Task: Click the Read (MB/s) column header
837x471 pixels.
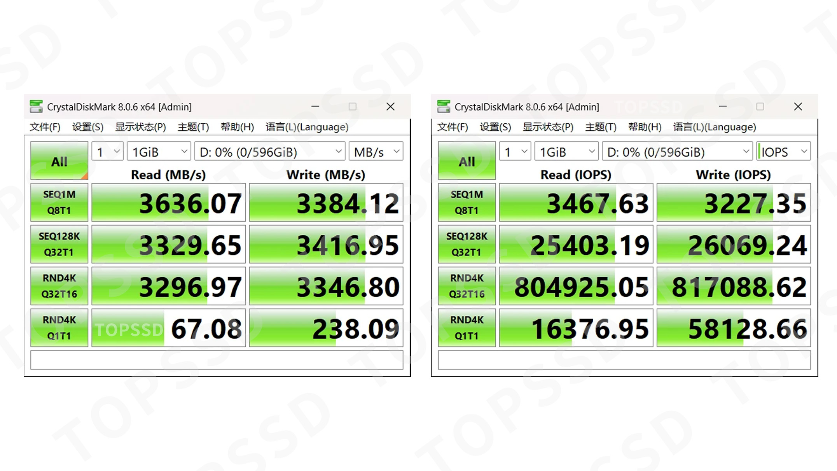Action: click(168, 175)
